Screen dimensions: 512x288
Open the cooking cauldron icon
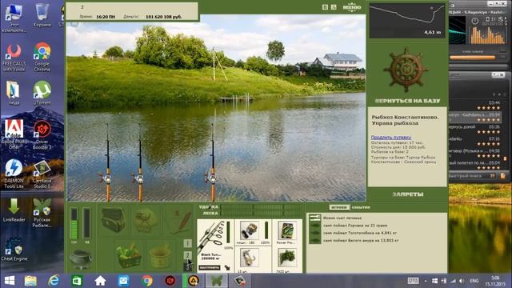(x=81, y=259)
